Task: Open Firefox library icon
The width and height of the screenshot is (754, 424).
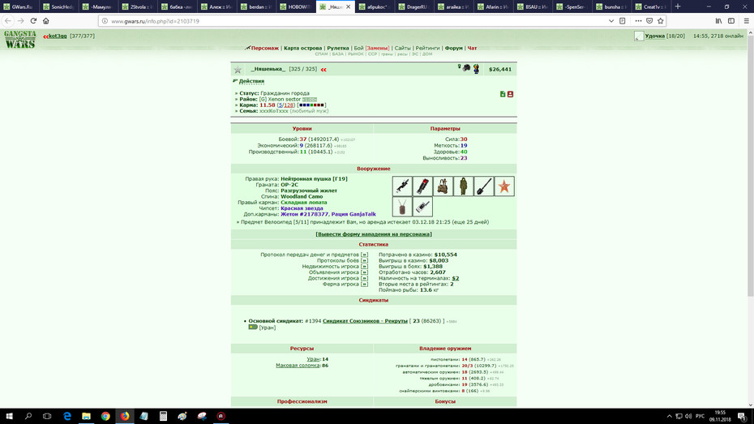Action: (x=718, y=20)
